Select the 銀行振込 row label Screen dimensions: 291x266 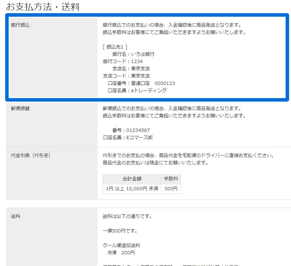[20, 25]
